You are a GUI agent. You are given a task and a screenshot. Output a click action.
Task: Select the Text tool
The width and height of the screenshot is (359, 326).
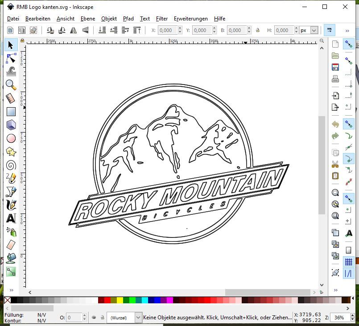(x=11, y=218)
